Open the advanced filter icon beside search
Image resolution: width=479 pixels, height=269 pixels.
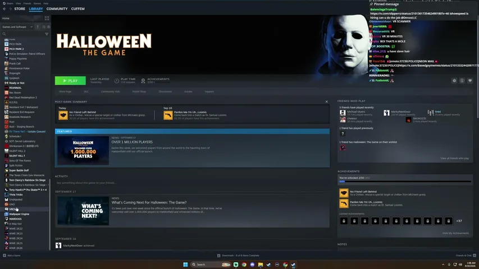pyautogui.click(x=47, y=34)
